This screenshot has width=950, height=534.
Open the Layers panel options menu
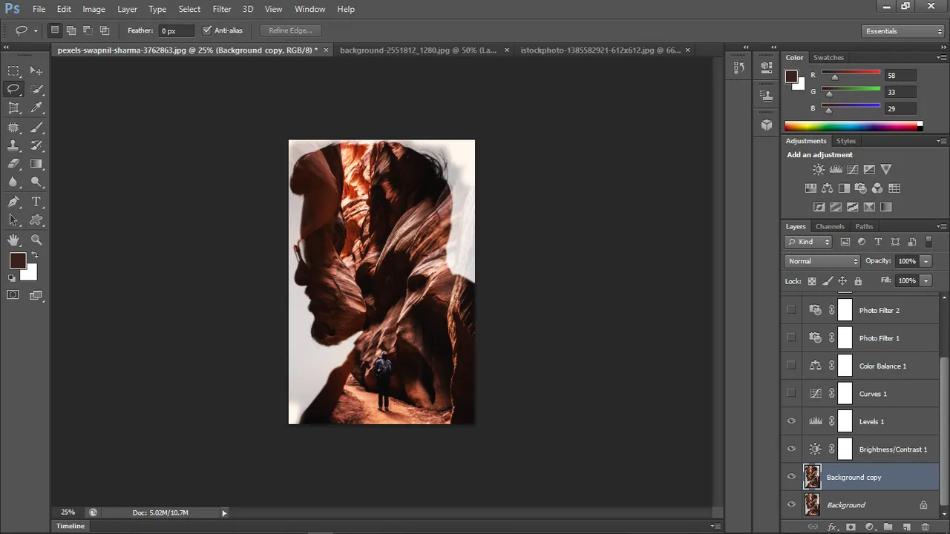941,226
